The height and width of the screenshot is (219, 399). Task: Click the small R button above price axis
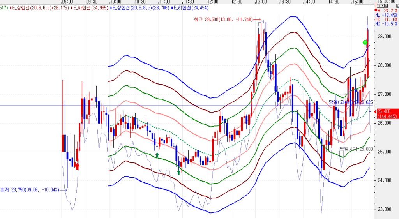[x=382, y=7]
